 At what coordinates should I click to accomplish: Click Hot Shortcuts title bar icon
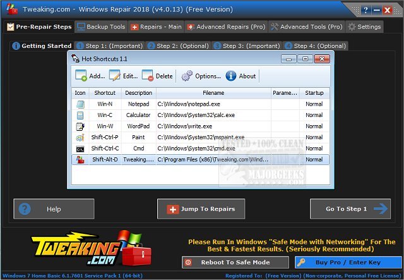click(76, 59)
